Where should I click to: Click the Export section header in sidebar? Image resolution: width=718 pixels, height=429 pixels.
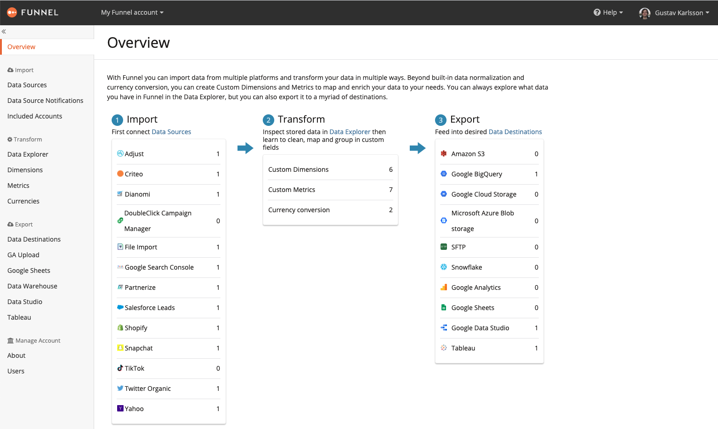[x=20, y=224]
